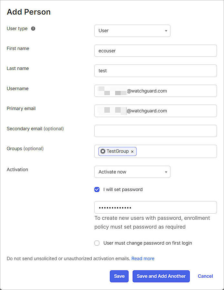Enable User must change password on first login
Viewport: 224px width, 290px height.
pyautogui.click(x=97, y=243)
